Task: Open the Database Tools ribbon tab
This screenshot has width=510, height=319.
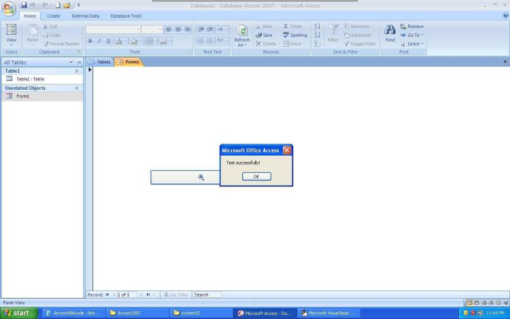Action: coord(126,16)
